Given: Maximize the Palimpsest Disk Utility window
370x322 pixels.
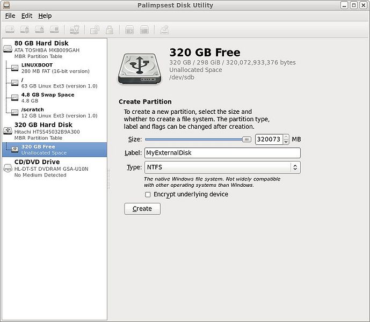Looking at the screenshot, I should tap(354, 5).
